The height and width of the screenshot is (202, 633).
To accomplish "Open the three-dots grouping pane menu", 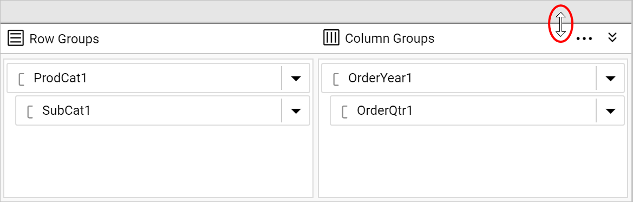I will (584, 39).
